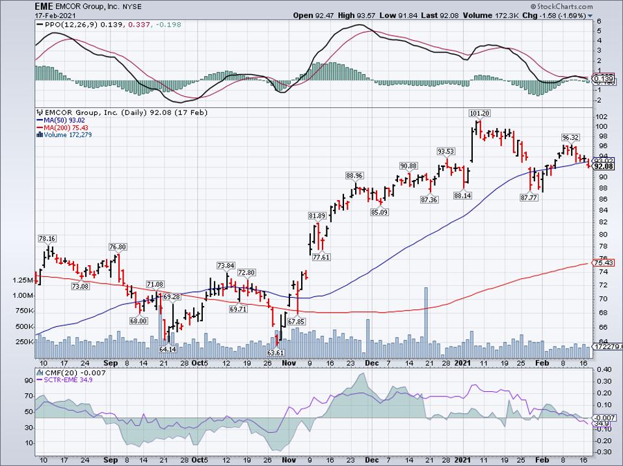Click the 63.61 low price label
623x466 pixels.
(x=276, y=353)
